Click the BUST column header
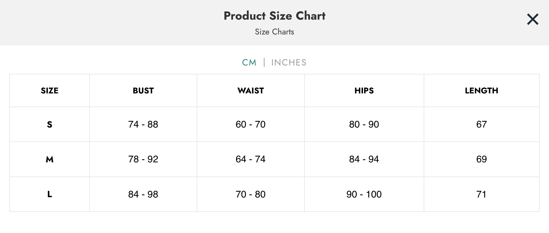 (x=143, y=90)
